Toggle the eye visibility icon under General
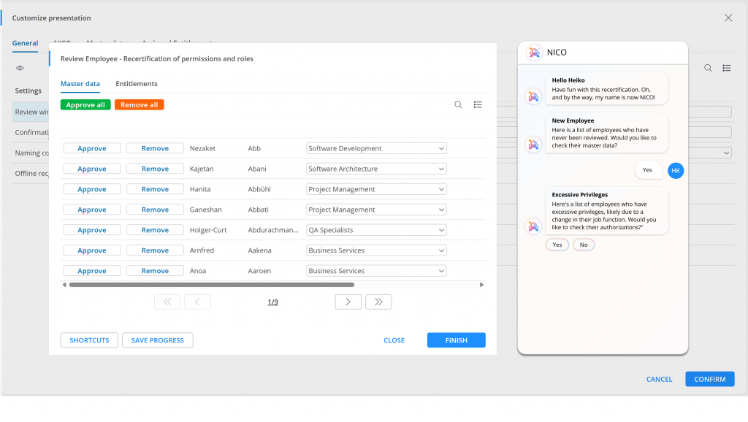 (20, 68)
